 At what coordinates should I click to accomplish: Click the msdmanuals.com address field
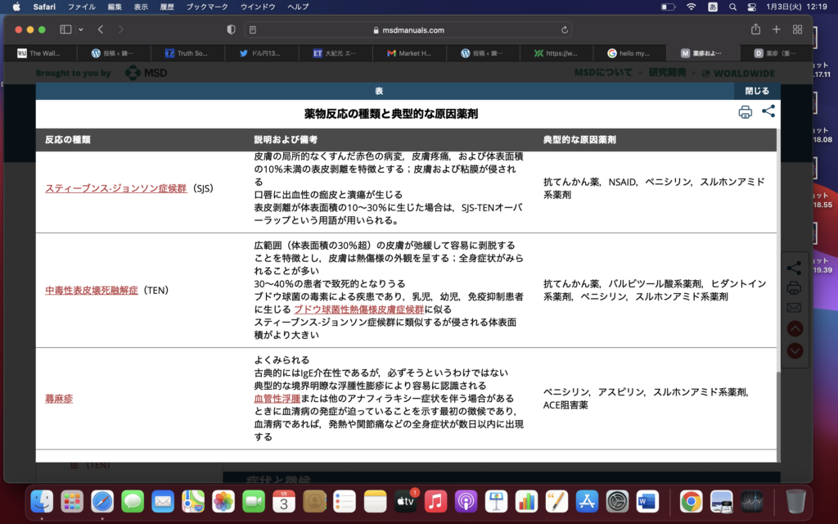(409, 30)
